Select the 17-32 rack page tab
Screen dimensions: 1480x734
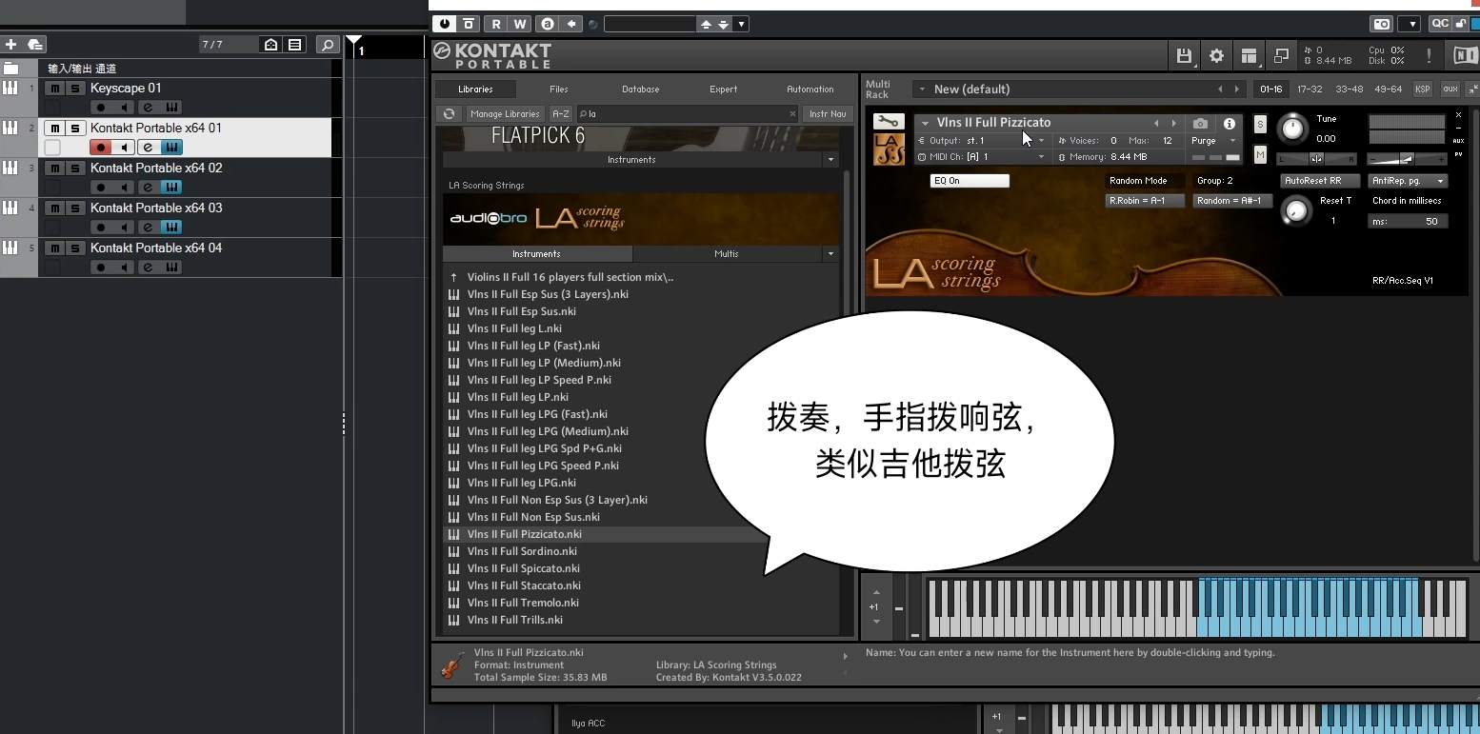tap(1310, 89)
